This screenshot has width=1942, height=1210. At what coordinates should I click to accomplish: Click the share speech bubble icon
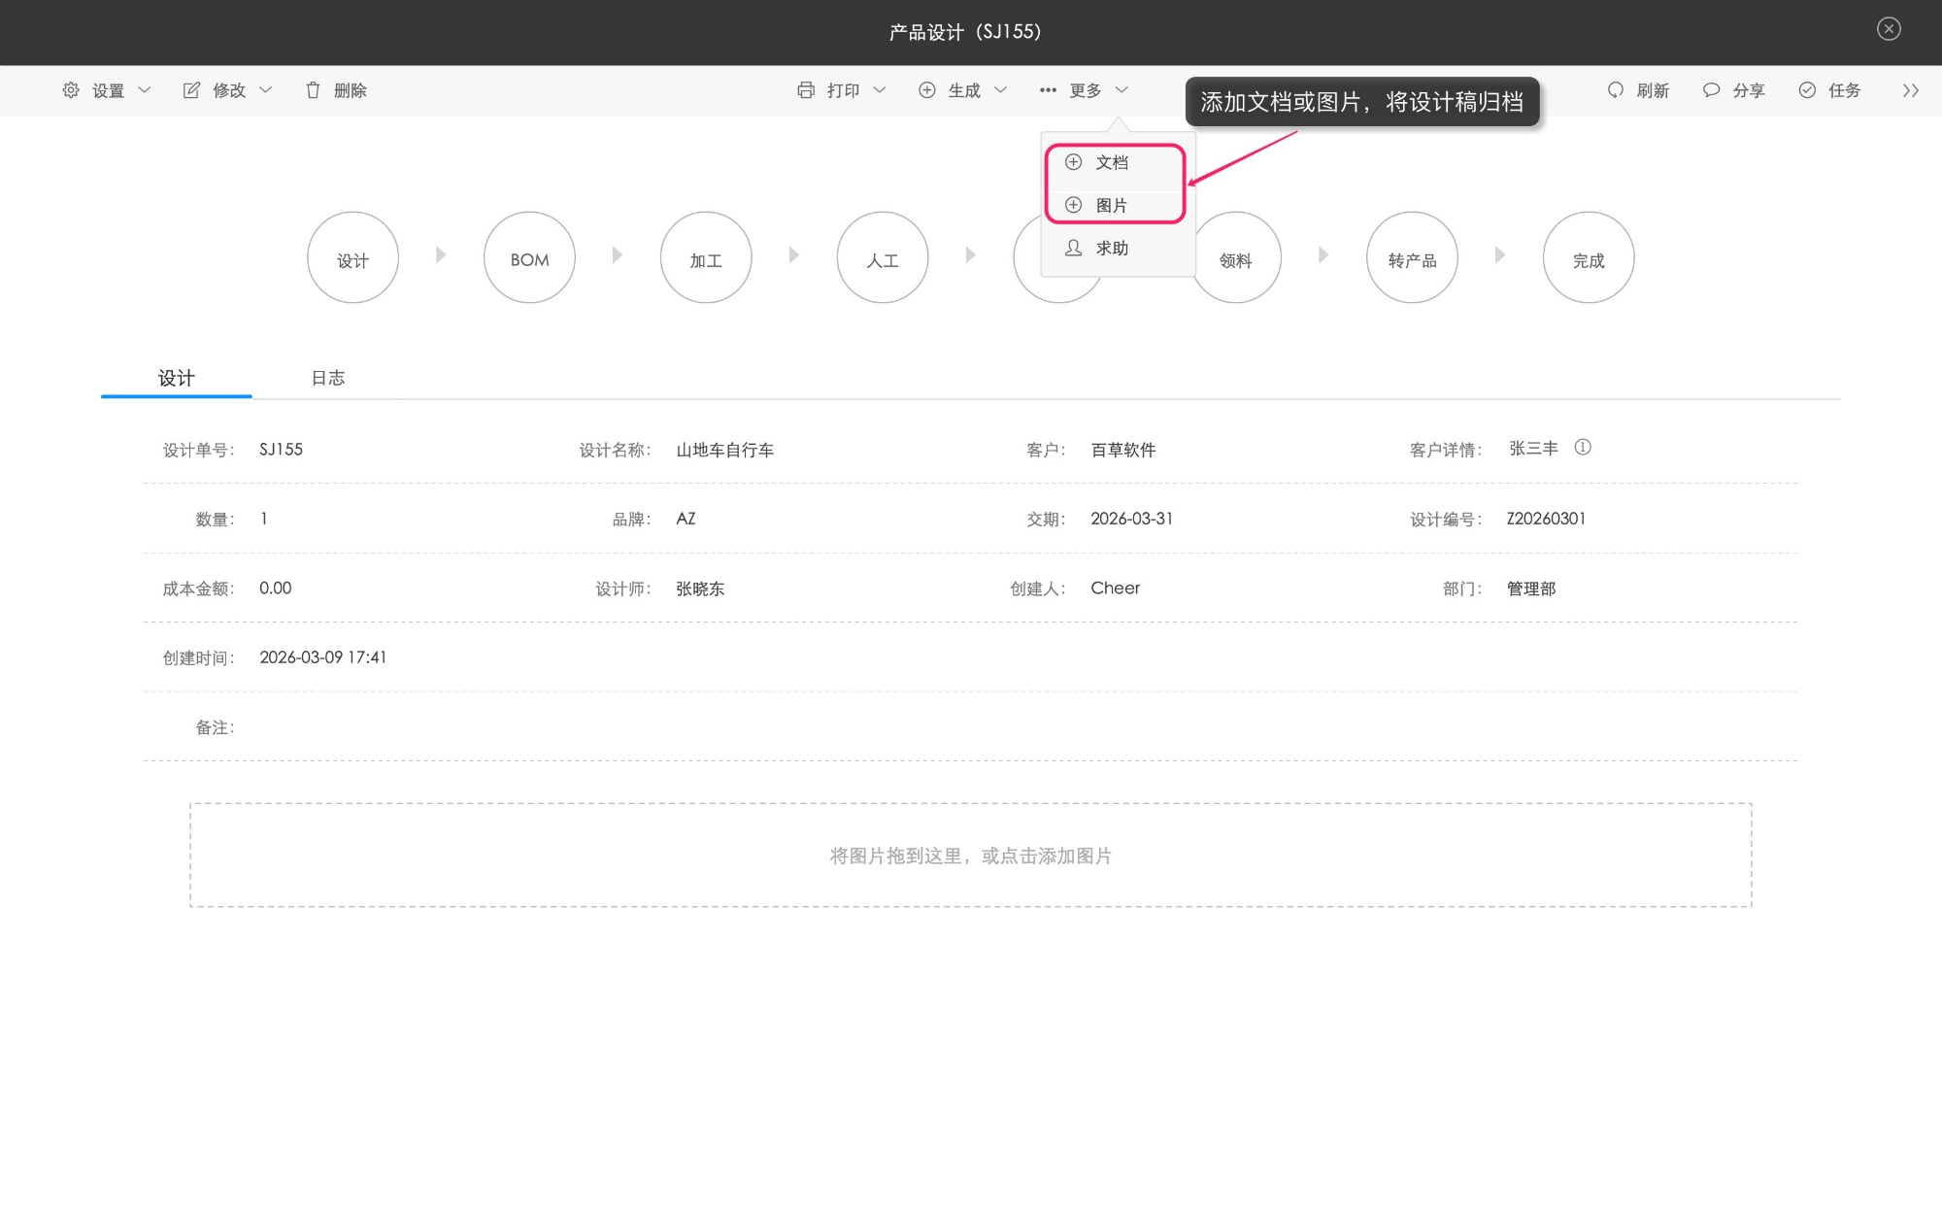coord(1712,90)
